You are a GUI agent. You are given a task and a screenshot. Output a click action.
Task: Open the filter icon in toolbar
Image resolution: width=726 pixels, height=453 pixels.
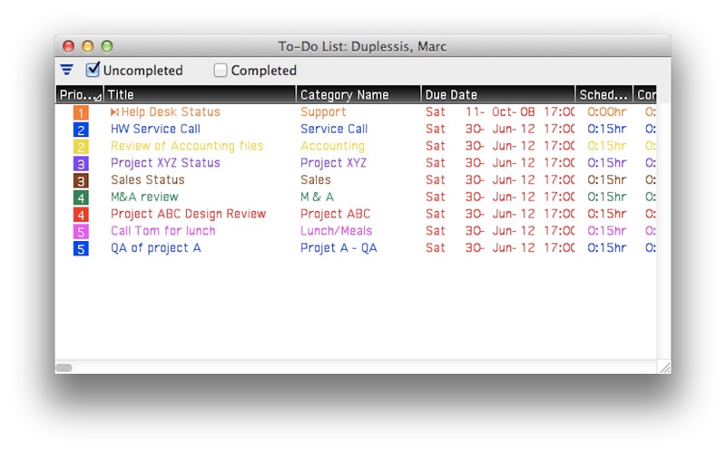[66, 71]
